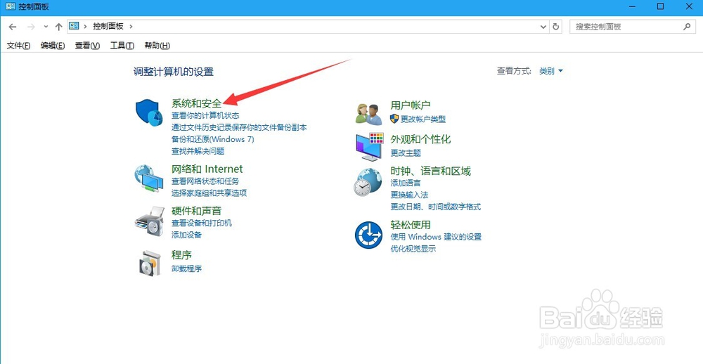The height and width of the screenshot is (364, 703).
Task: Click 选择家庭组和共享选项 link
Action: coord(209,193)
